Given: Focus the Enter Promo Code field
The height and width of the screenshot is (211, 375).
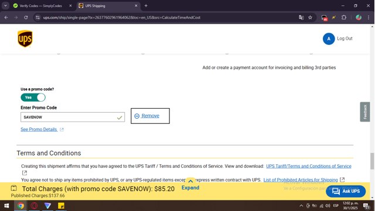Looking at the screenshot, I should pos(73,117).
